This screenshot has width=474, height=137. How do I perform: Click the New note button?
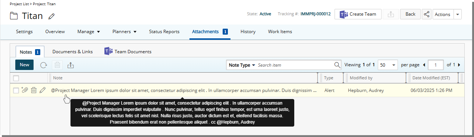pos(25,65)
